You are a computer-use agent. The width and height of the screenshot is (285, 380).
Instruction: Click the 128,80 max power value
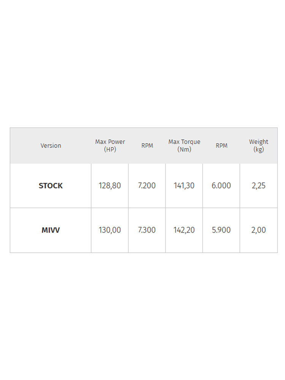point(110,186)
